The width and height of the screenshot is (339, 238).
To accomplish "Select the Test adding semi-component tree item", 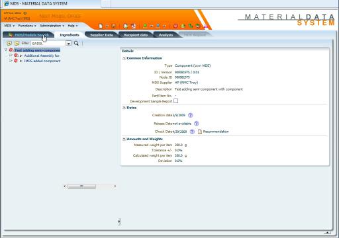I will pos(37,50).
